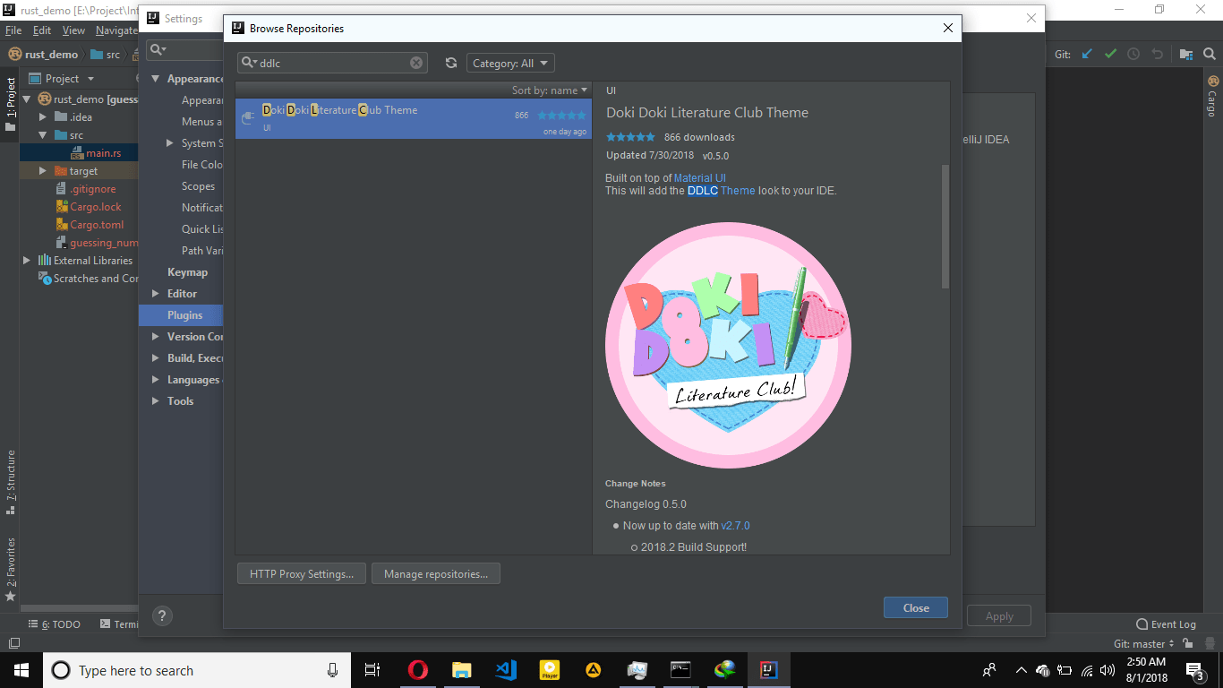The width and height of the screenshot is (1223, 688).
Task: Expand the Tools settings node
Action: pos(156,401)
